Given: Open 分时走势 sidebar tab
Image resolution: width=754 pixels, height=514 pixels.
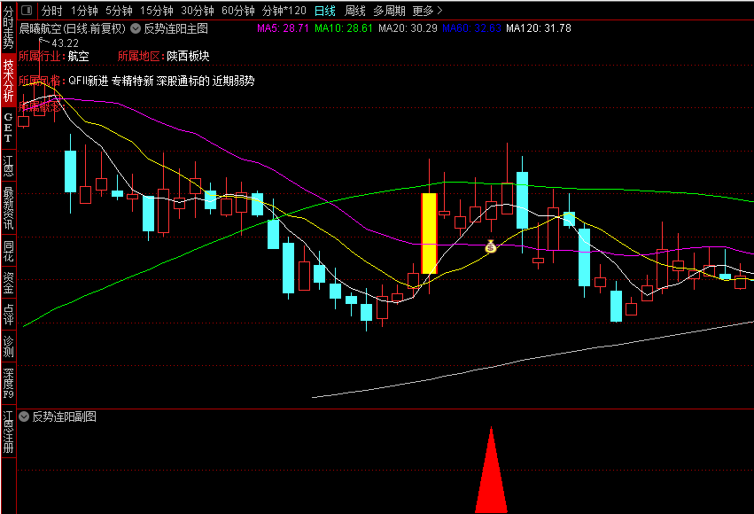Looking at the screenshot, I should click(8, 27).
